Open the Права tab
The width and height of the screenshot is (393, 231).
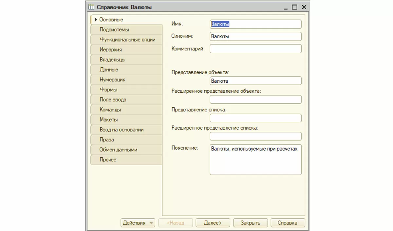[x=107, y=140]
